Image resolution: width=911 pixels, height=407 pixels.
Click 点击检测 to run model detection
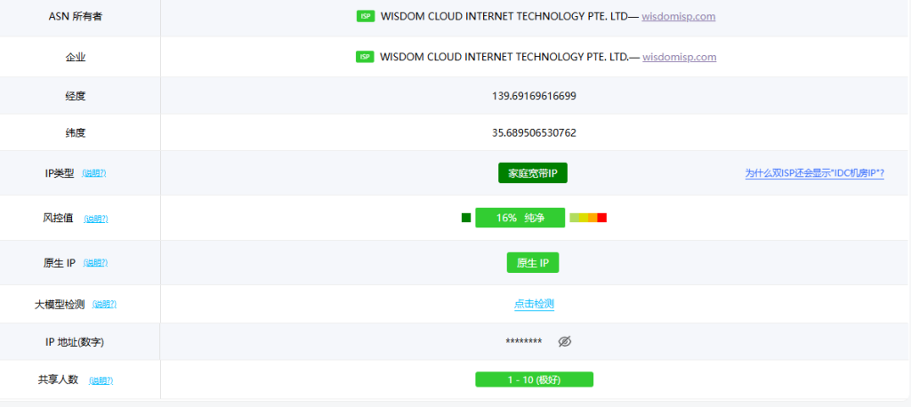pos(534,304)
